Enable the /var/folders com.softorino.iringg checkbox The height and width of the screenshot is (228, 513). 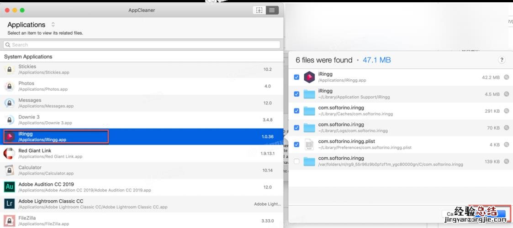click(296, 161)
